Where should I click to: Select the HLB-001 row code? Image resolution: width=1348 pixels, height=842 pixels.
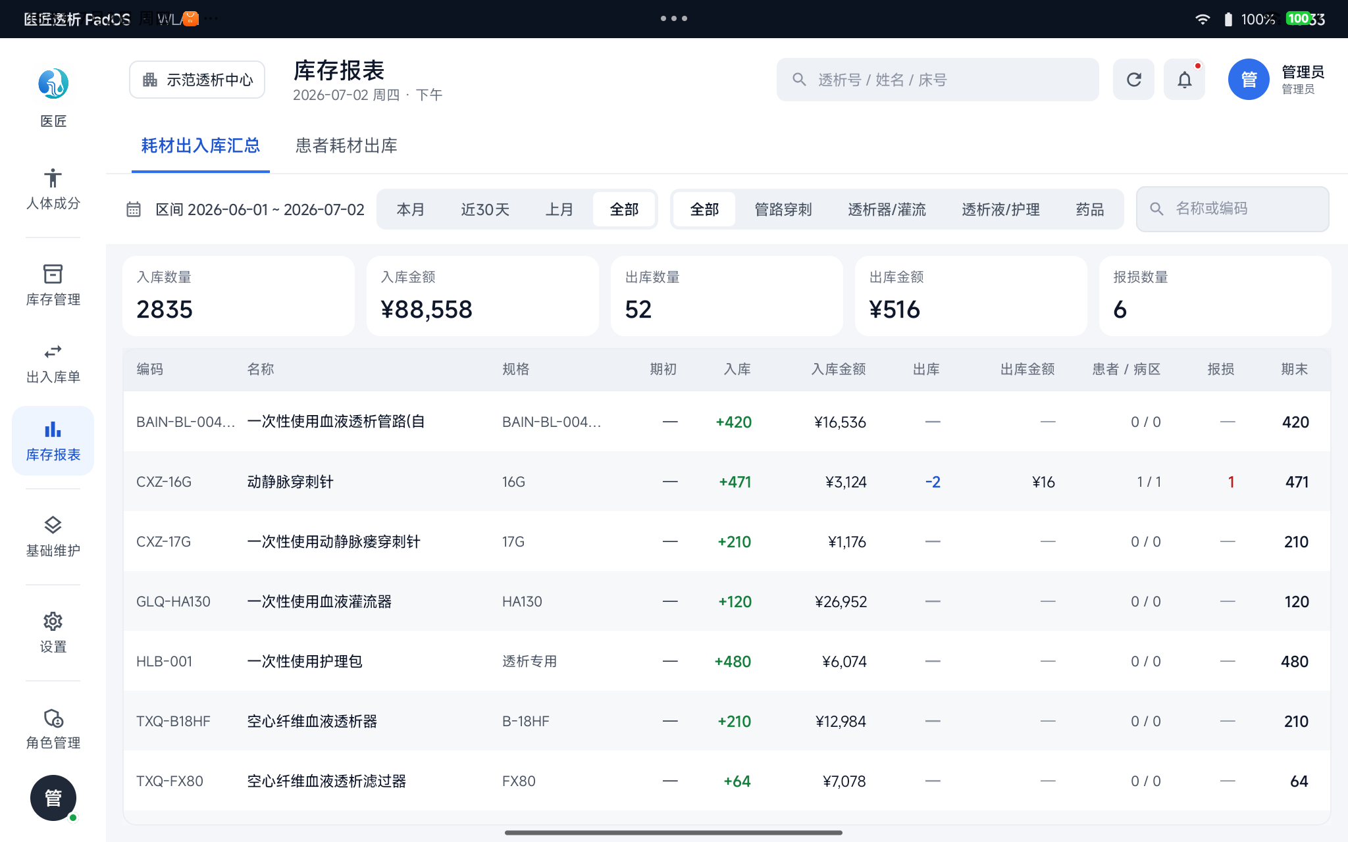coord(164,661)
